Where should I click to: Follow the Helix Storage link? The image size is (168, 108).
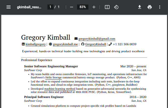(x=53, y=78)
